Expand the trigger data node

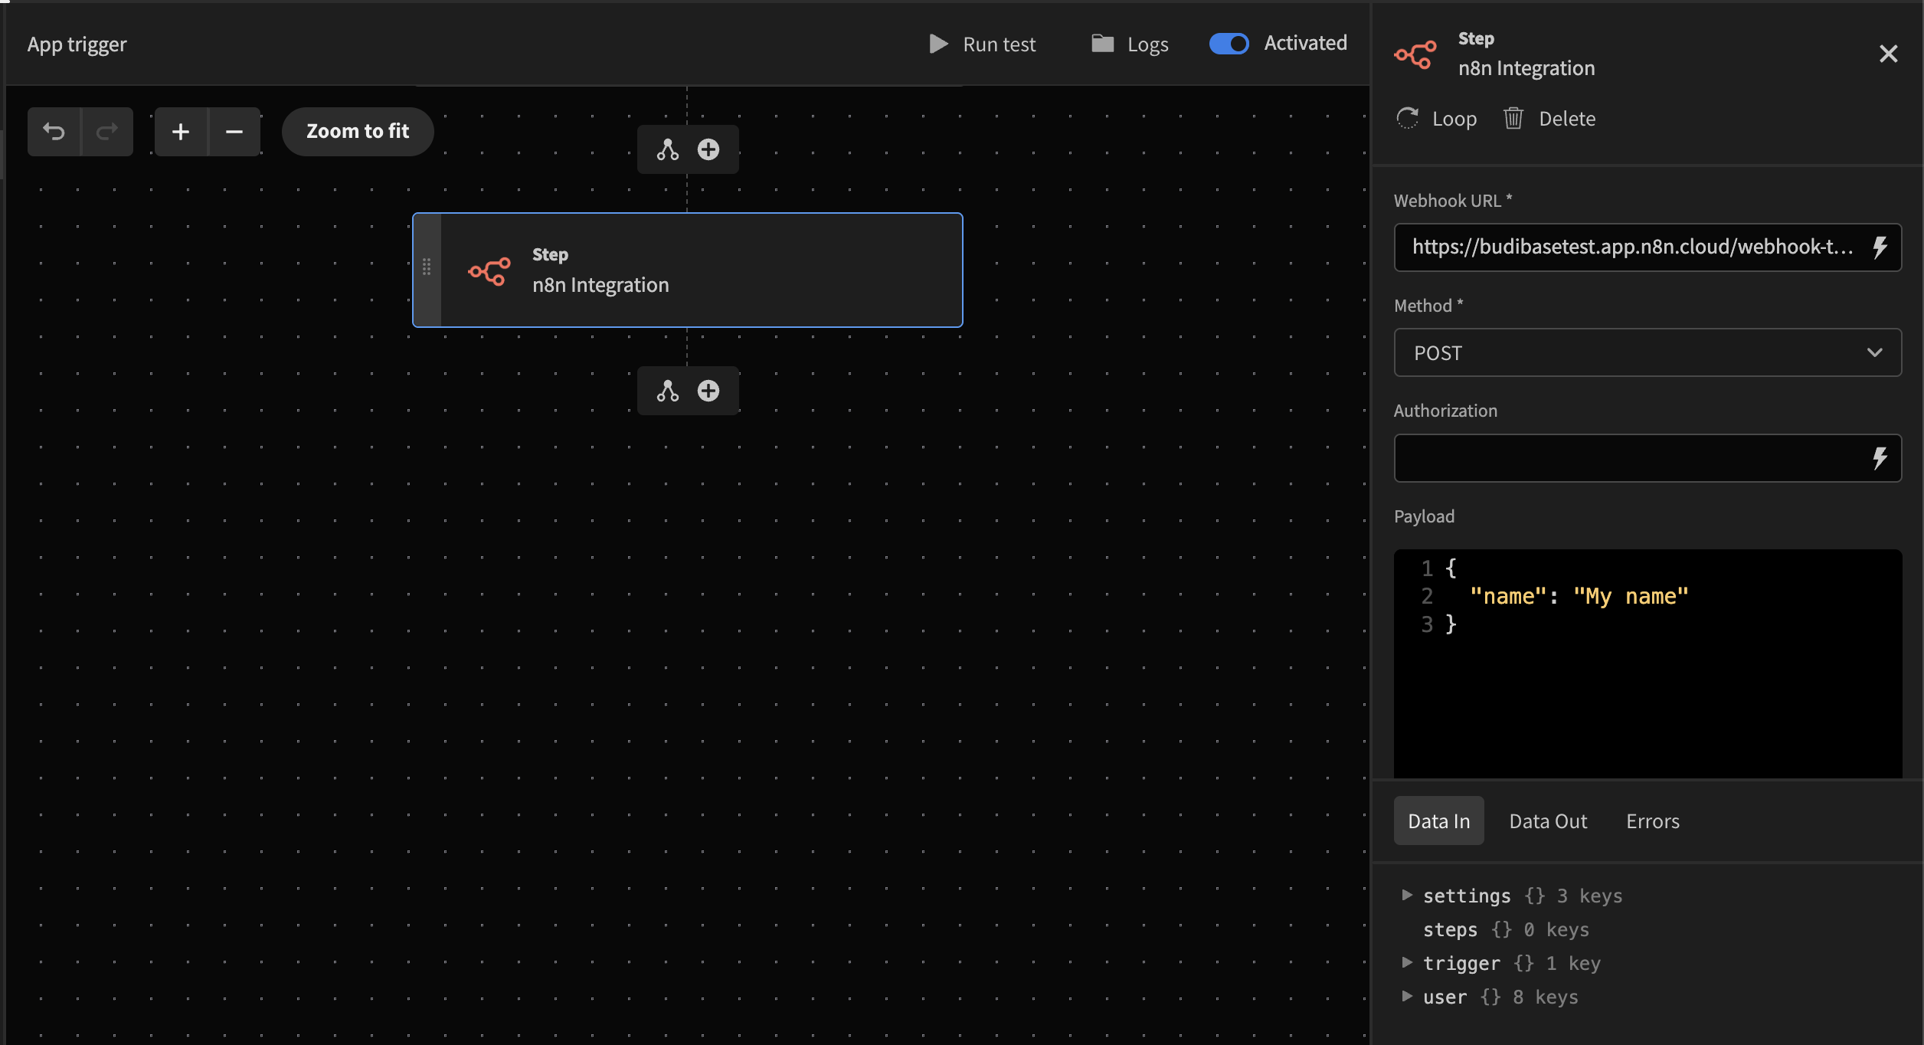coord(1407,962)
